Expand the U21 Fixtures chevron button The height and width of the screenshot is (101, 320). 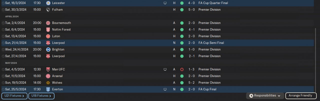pyautogui.click(x=14, y=96)
